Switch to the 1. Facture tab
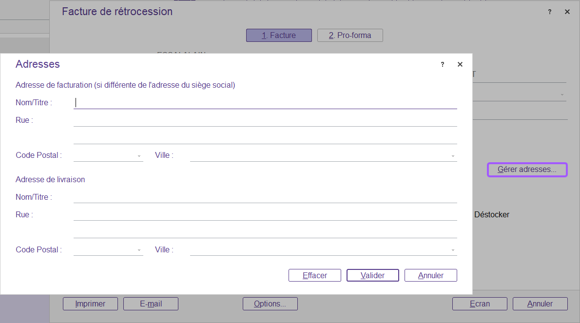The height and width of the screenshot is (323, 580). pyautogui.click(x=279, y=35)
